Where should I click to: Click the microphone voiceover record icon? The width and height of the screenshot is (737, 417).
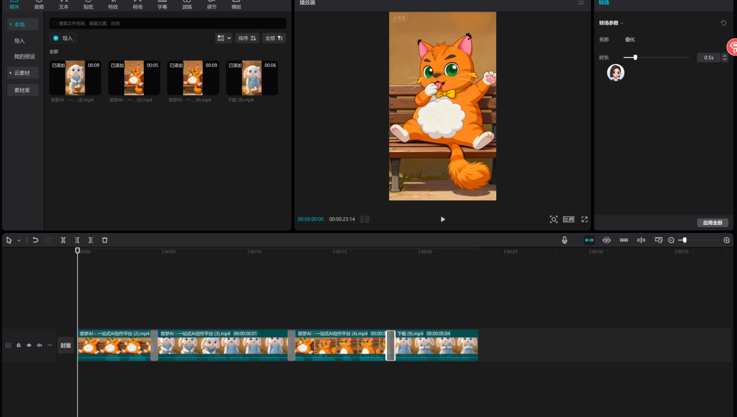(x=564, y=240)
